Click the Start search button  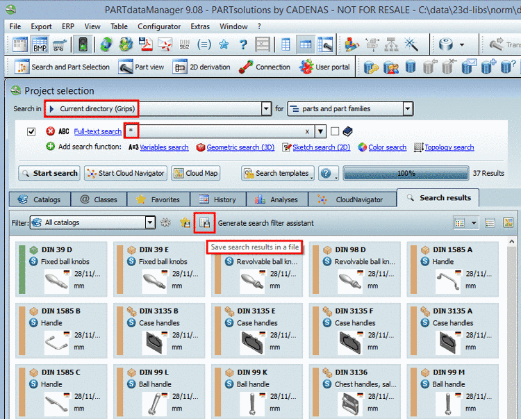(49, 173)
